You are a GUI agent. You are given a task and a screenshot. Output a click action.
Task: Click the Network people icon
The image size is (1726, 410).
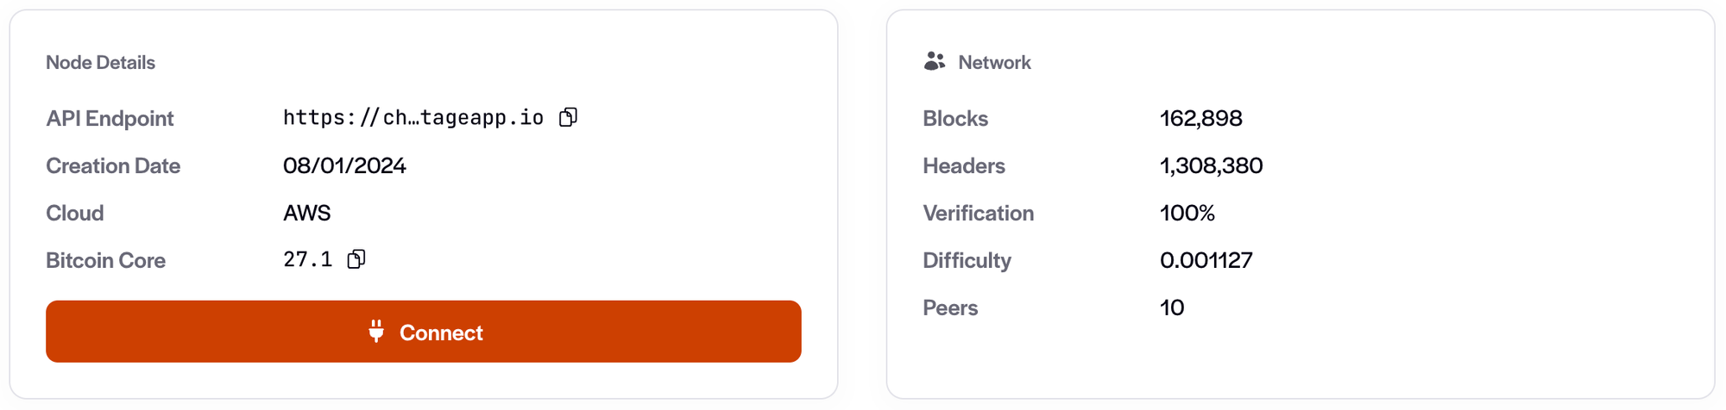(x=935, y=62)
